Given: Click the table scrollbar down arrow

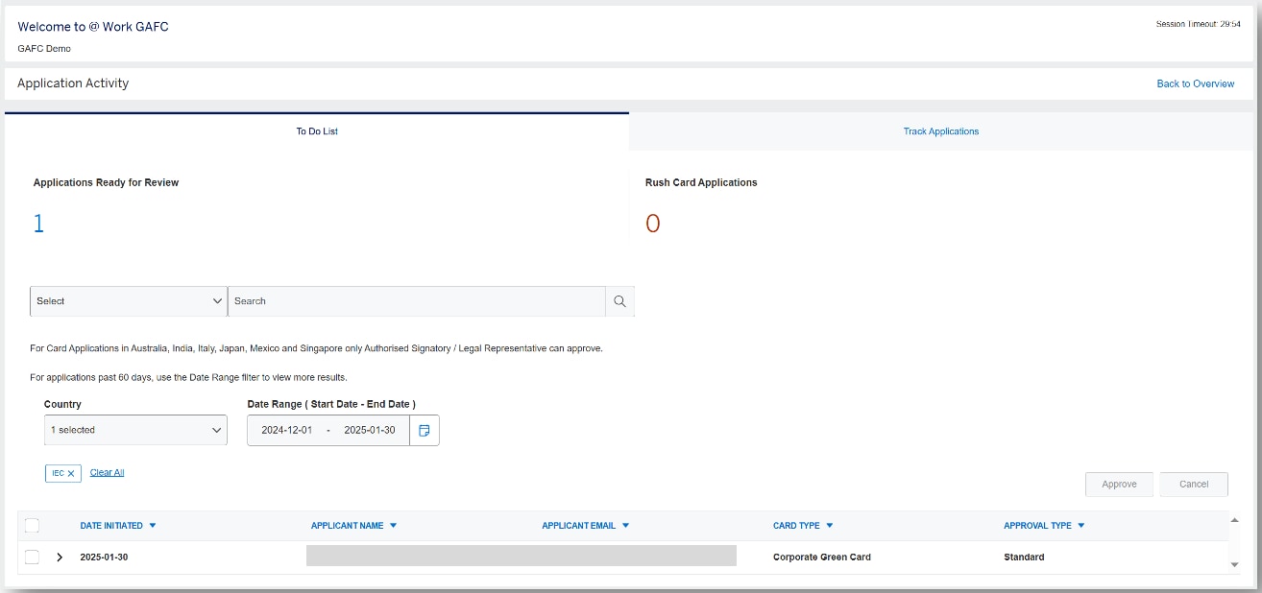Looking at the screenshot, I should pos(1235,565).
